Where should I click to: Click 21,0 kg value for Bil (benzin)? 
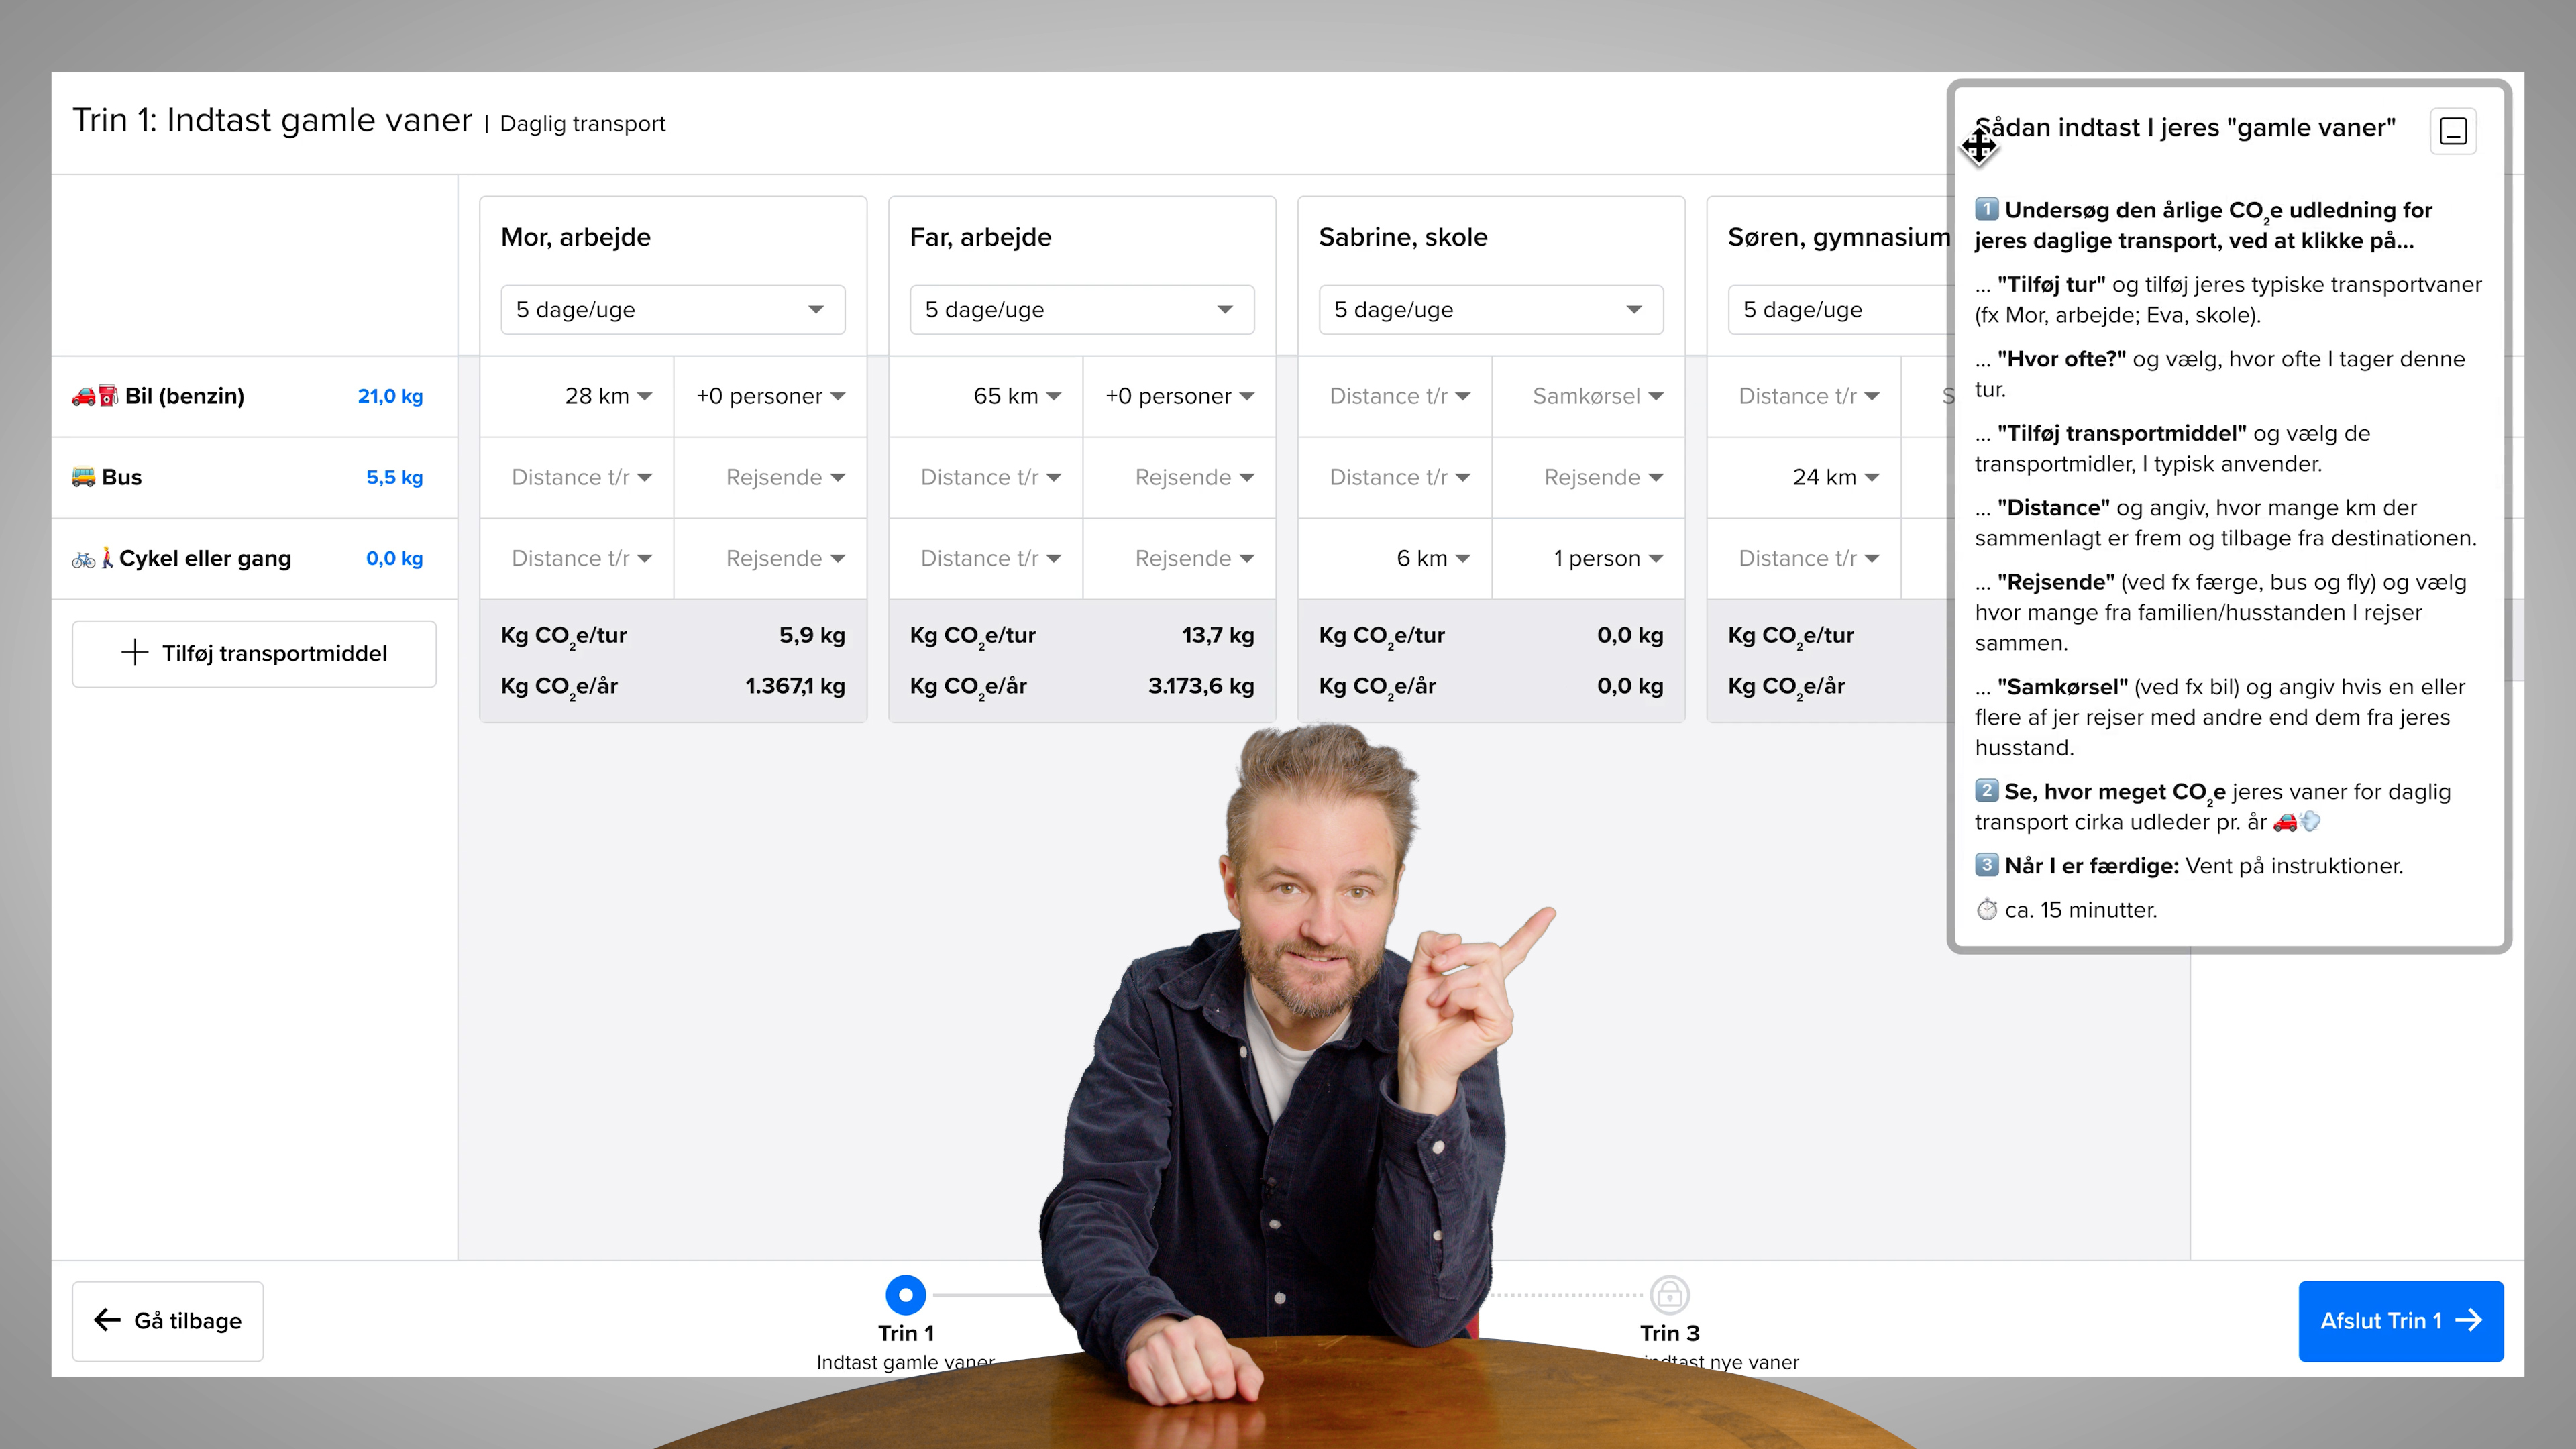coord(390,396)
